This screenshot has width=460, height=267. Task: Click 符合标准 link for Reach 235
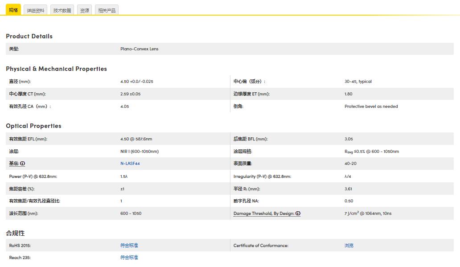(x=129, y=258)
